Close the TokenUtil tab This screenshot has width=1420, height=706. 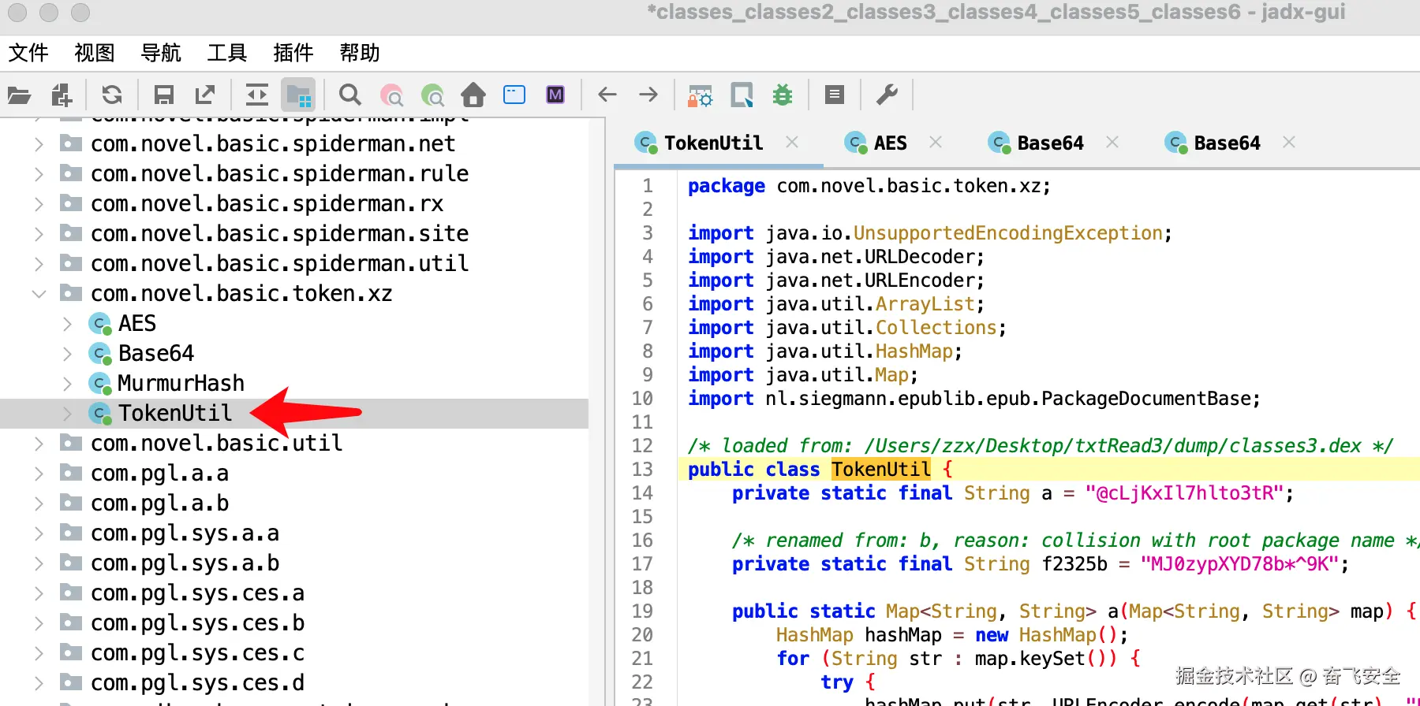(x=792, y=142)
